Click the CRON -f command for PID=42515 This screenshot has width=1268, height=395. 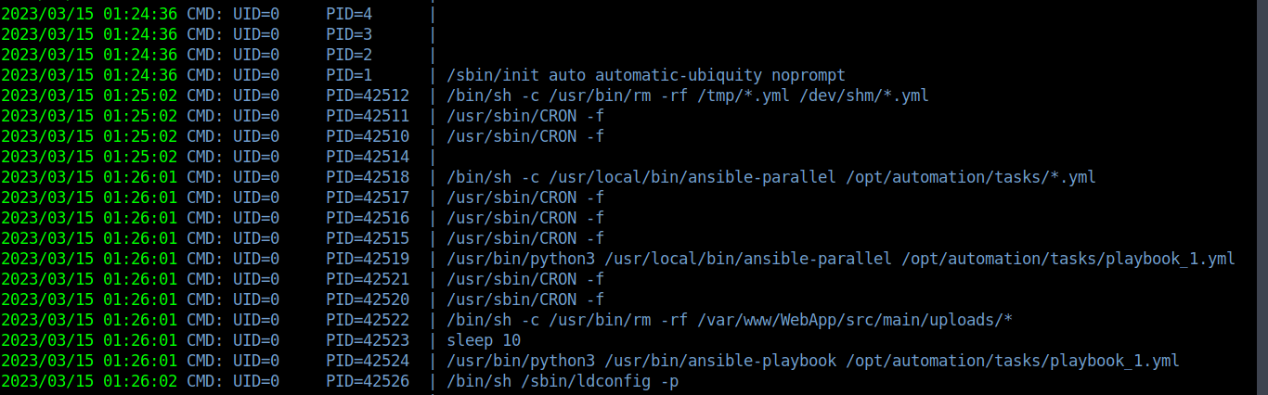tap(525, 238)
